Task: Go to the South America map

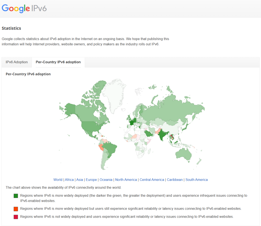Action: [197, 180]
